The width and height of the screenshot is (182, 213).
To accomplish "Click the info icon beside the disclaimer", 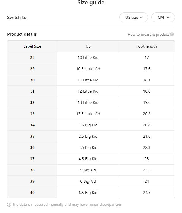I will (9, 205).
